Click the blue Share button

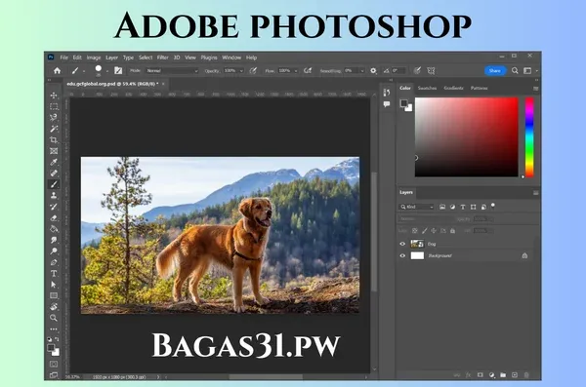495,70
